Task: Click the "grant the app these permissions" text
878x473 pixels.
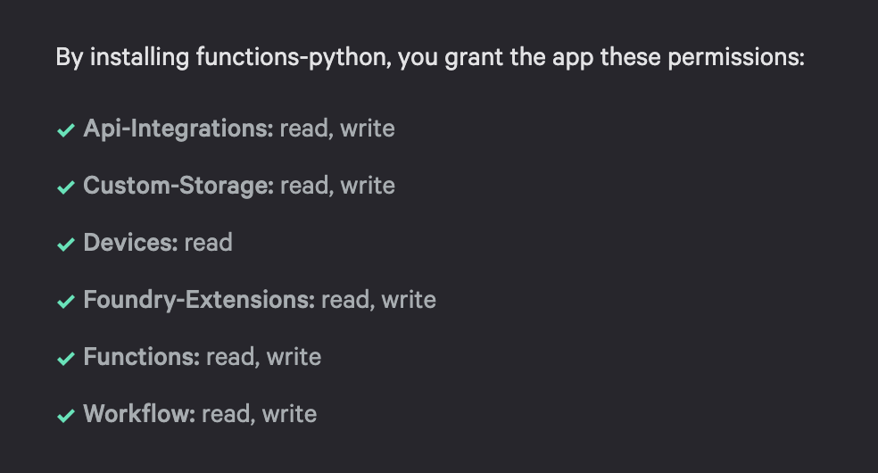Action: 637,59
